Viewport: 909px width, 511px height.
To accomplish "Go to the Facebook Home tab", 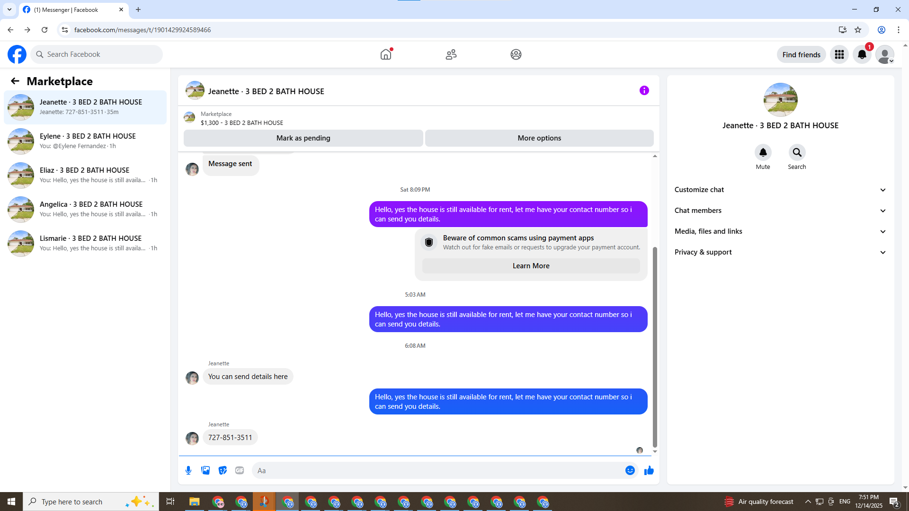I will coord(386,54).
